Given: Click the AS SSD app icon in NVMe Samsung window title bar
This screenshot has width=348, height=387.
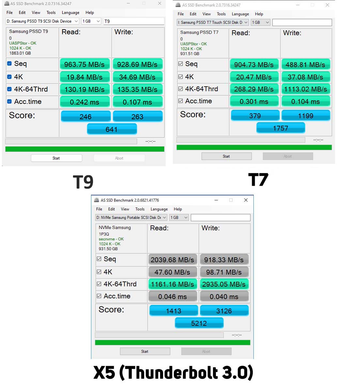Looking at the screenshot, I should [97, 200].
